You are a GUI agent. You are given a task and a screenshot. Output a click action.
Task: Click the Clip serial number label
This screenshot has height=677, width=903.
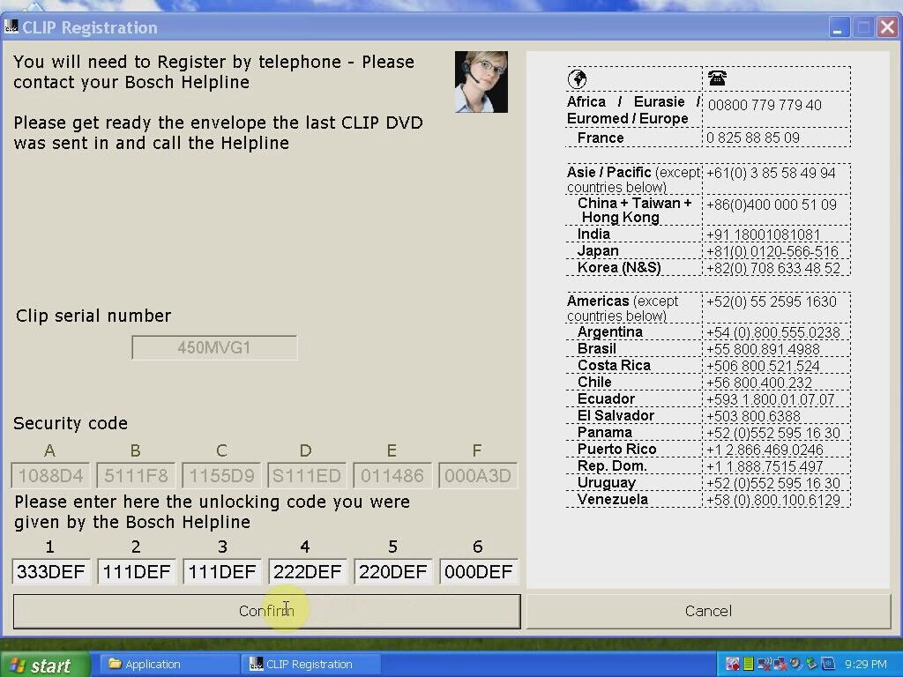(x=93, y=316)
